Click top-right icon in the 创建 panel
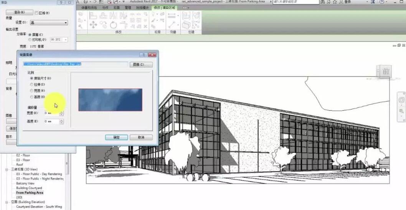The width and height of the screenshot is (406, 210). (196, 15)
